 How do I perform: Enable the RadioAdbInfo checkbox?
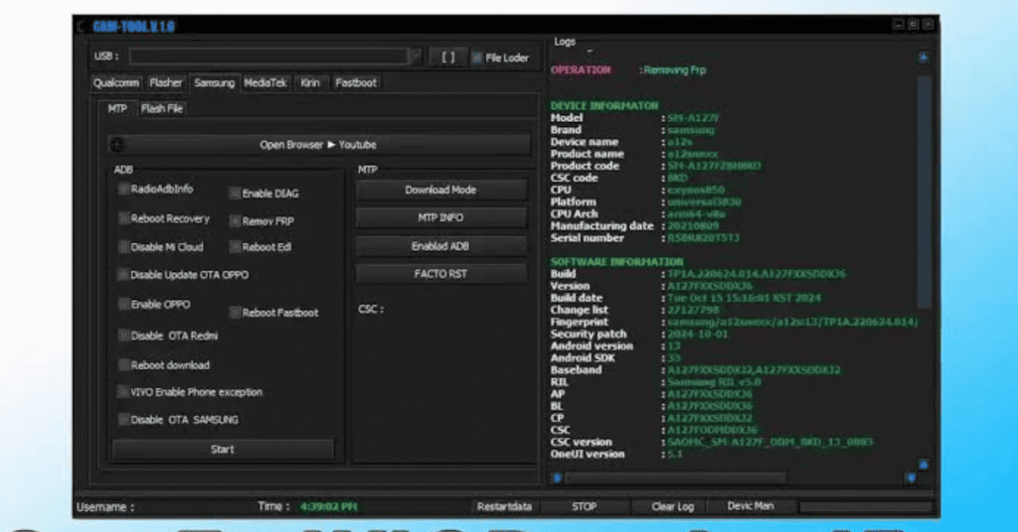pos(123,189)
